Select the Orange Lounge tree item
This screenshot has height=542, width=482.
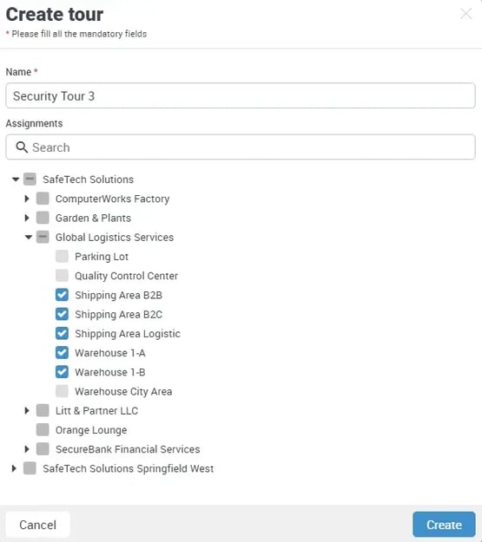point(91,430)
